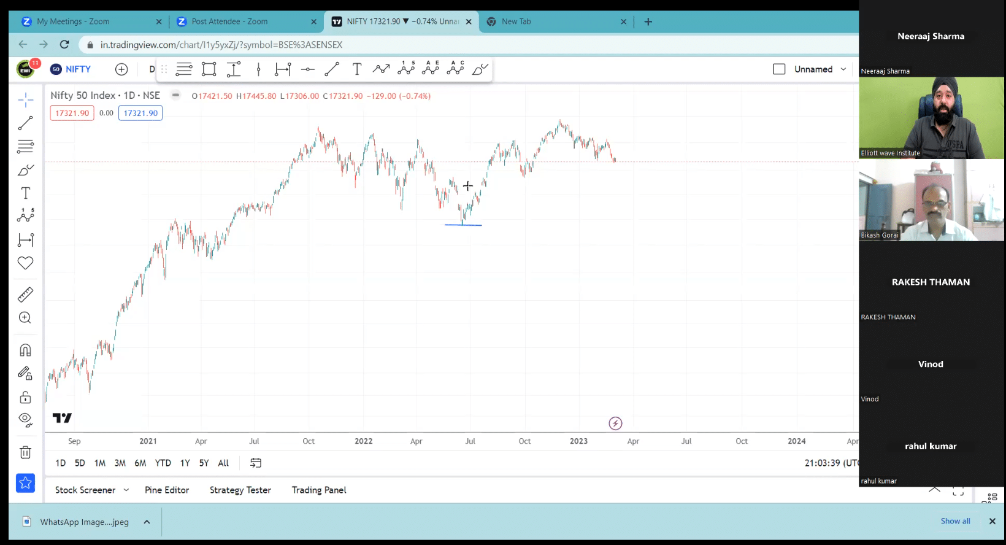Viewport: 1006px width, 545px height.
Task: Select Elliott correction wave A-C tool
Action: click(455, 69)
